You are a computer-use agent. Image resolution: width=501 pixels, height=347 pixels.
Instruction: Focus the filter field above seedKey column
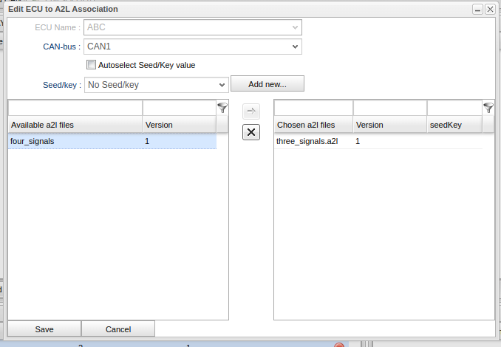[454, 108]
